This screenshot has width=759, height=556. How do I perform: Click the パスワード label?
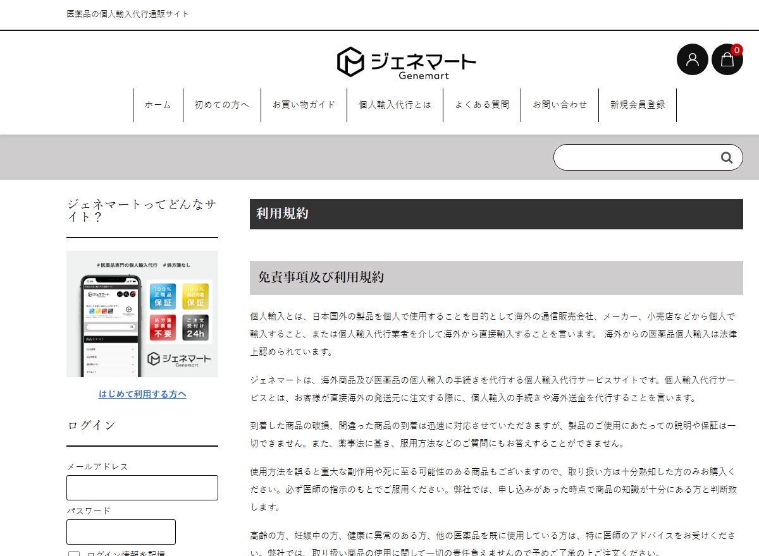(x=89, y=511)
